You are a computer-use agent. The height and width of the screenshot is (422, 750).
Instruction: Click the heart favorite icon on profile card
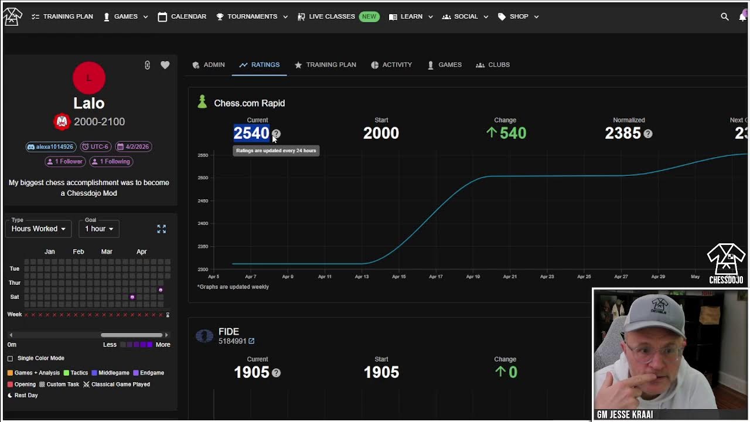point(165,65)
